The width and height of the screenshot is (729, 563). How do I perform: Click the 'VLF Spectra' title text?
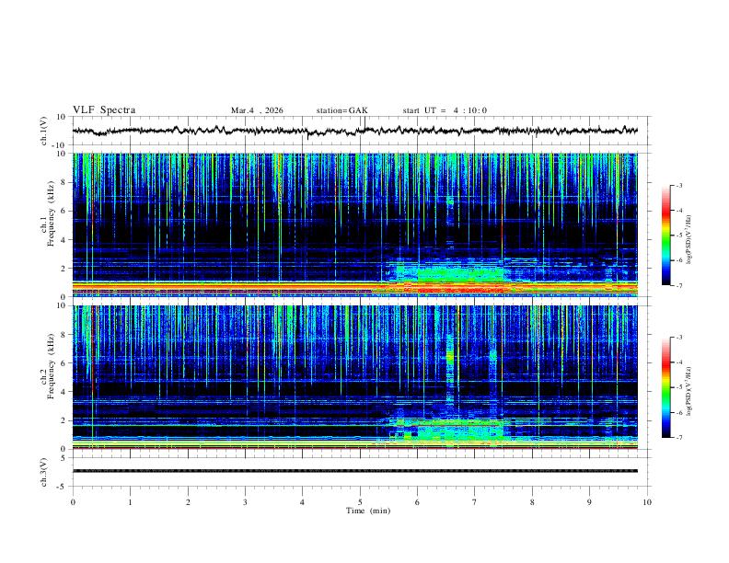[104, 110]
